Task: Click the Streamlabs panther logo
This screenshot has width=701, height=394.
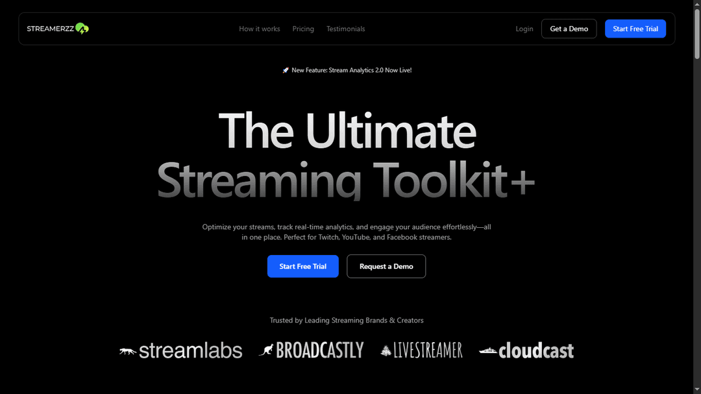Action: (x=128, y=351)
